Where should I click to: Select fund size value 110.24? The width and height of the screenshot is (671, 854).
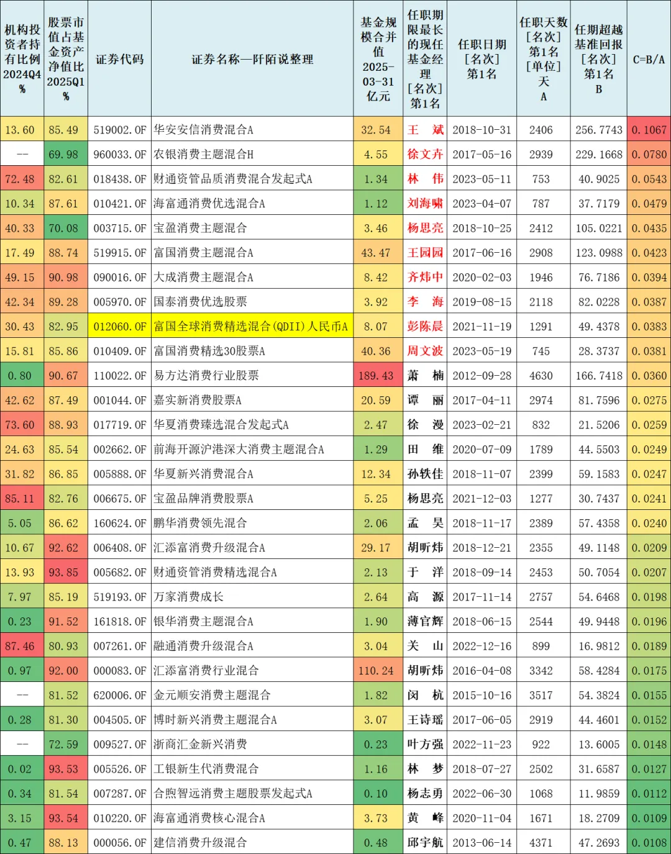click(376, 671)
